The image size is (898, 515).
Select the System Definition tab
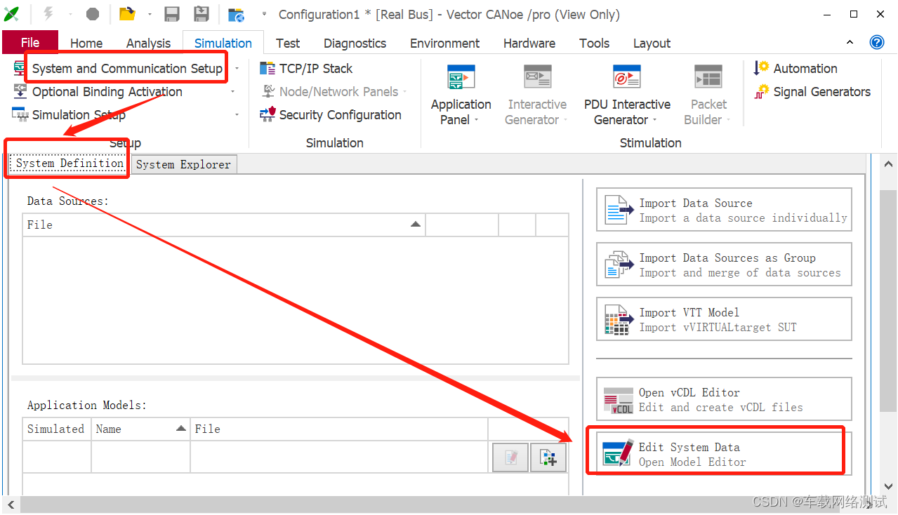pos(70,163)
